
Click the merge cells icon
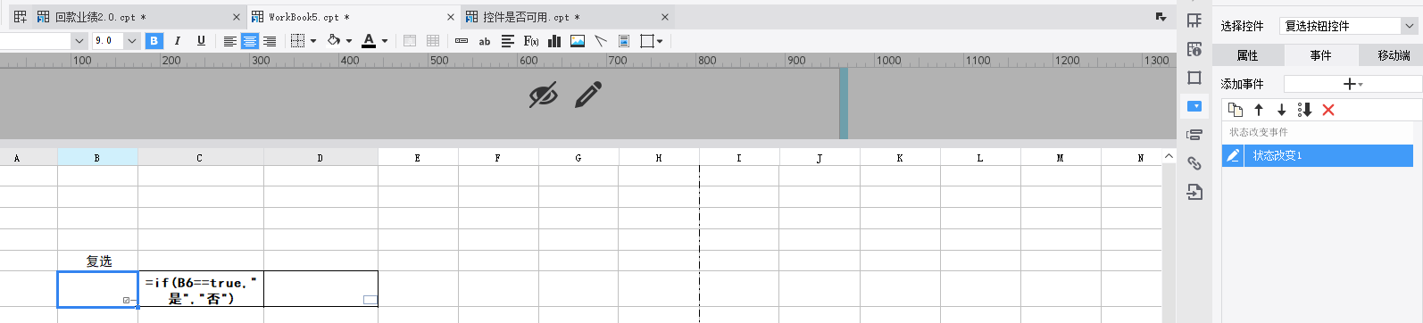[x=410, y=41]
